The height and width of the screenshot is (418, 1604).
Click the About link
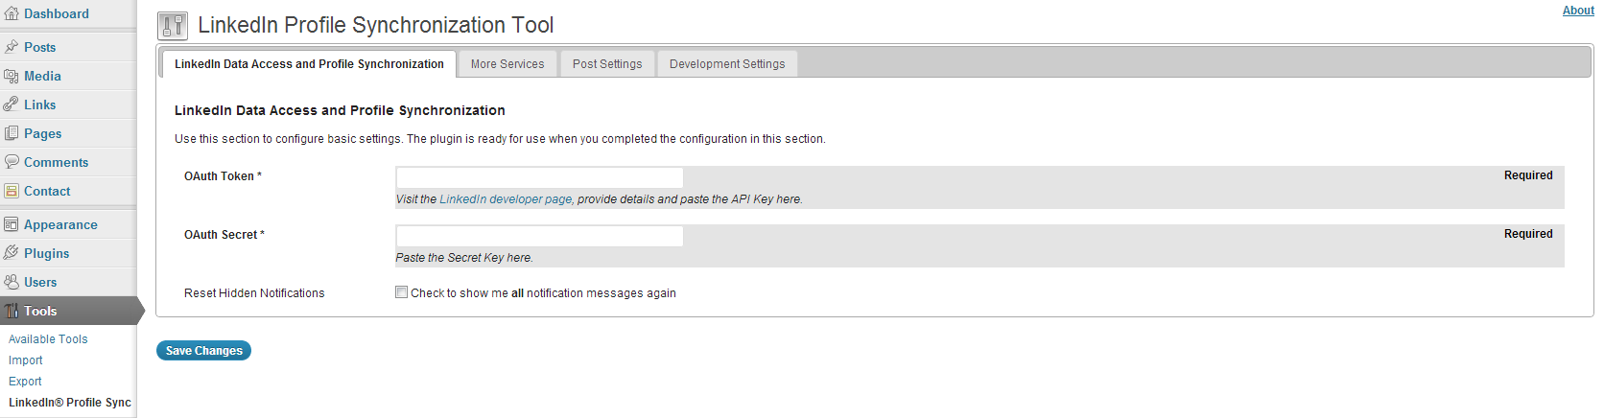pos(1578,11)
